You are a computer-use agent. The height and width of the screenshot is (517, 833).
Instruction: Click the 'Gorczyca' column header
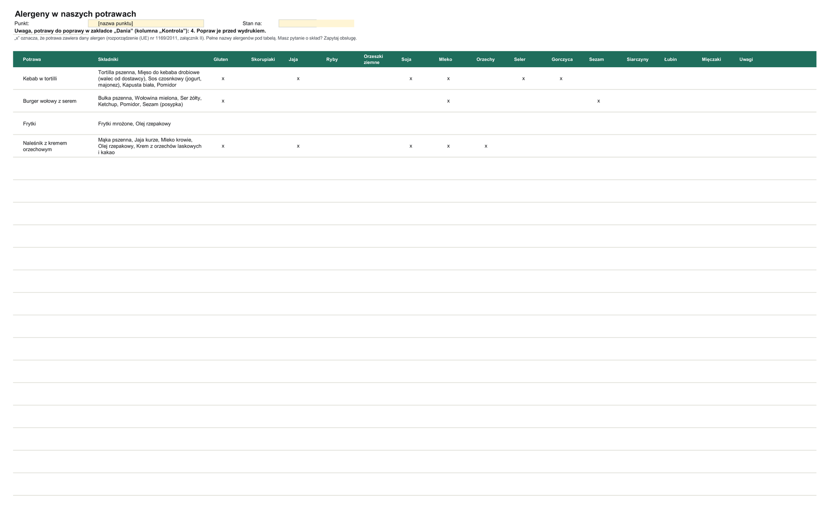pyautogui.click(x=562, y=59)
